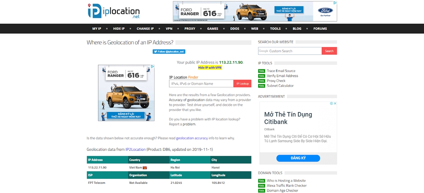Open the IP2Location provider link
The image size is (424, 193).
click(135, 149)
